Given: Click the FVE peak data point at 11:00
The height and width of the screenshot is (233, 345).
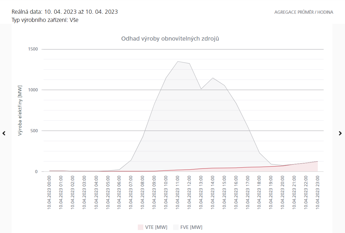Looking at the screenshot, I should pos(177,62).
